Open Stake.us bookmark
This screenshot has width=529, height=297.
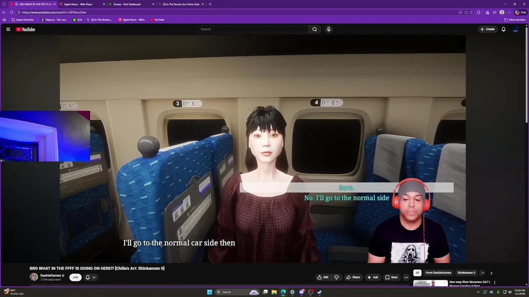[x=54, y=20]
